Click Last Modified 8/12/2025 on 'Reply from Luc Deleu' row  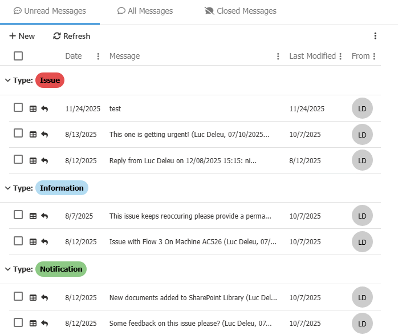click(x=305, y=160)
